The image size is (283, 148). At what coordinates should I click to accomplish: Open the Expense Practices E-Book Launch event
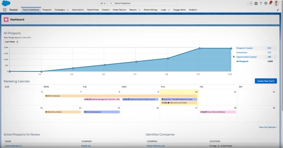[x=140, y=99]
